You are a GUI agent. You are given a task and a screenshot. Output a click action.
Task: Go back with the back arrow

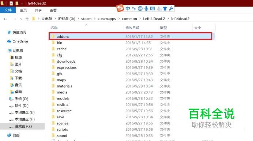(x=5, y=19)
